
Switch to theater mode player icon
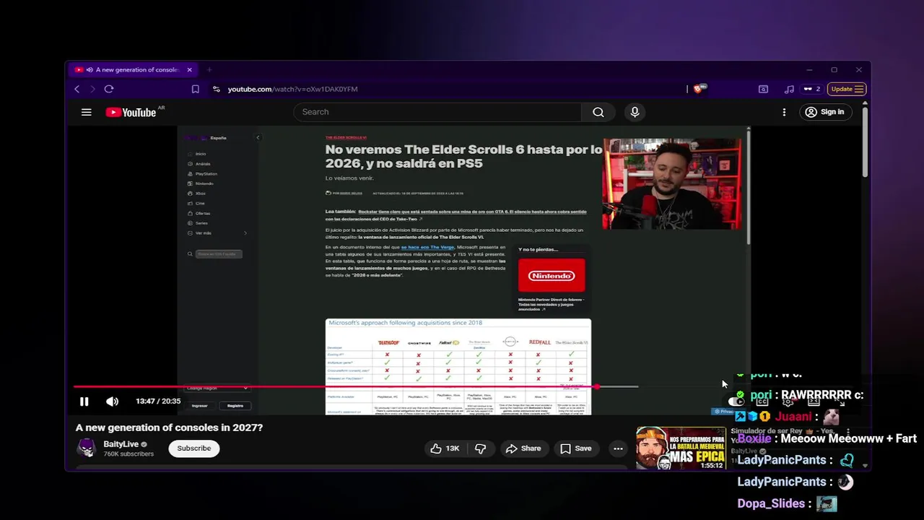(x=814, y=402)
